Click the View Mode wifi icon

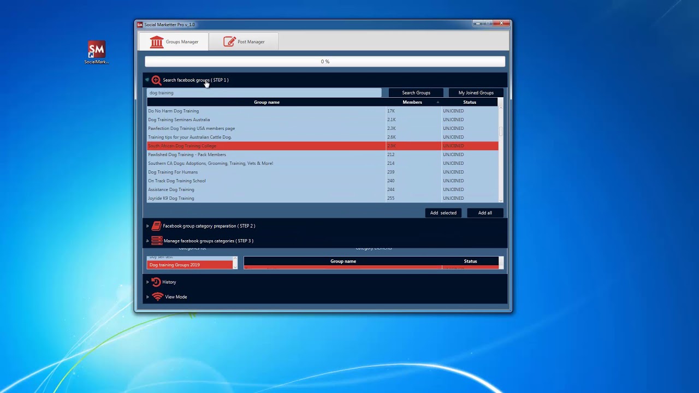pos(157,297)
